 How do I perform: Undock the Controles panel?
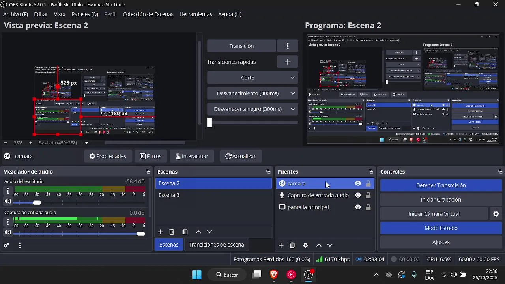pos(500,172)
